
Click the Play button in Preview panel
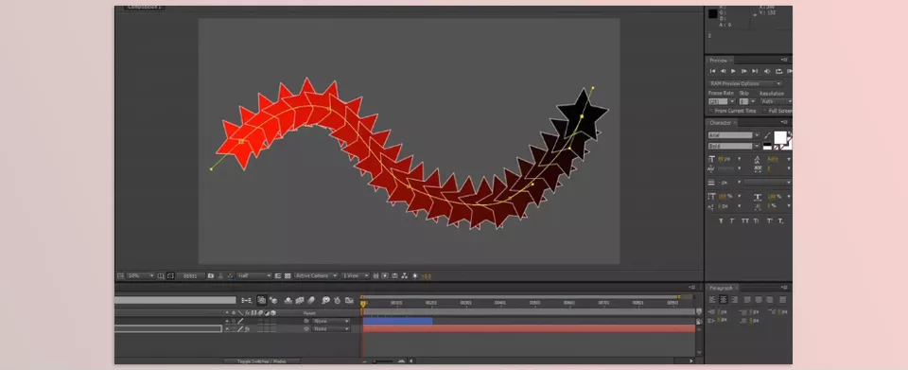pyautogui.click(x=733, y=71)
